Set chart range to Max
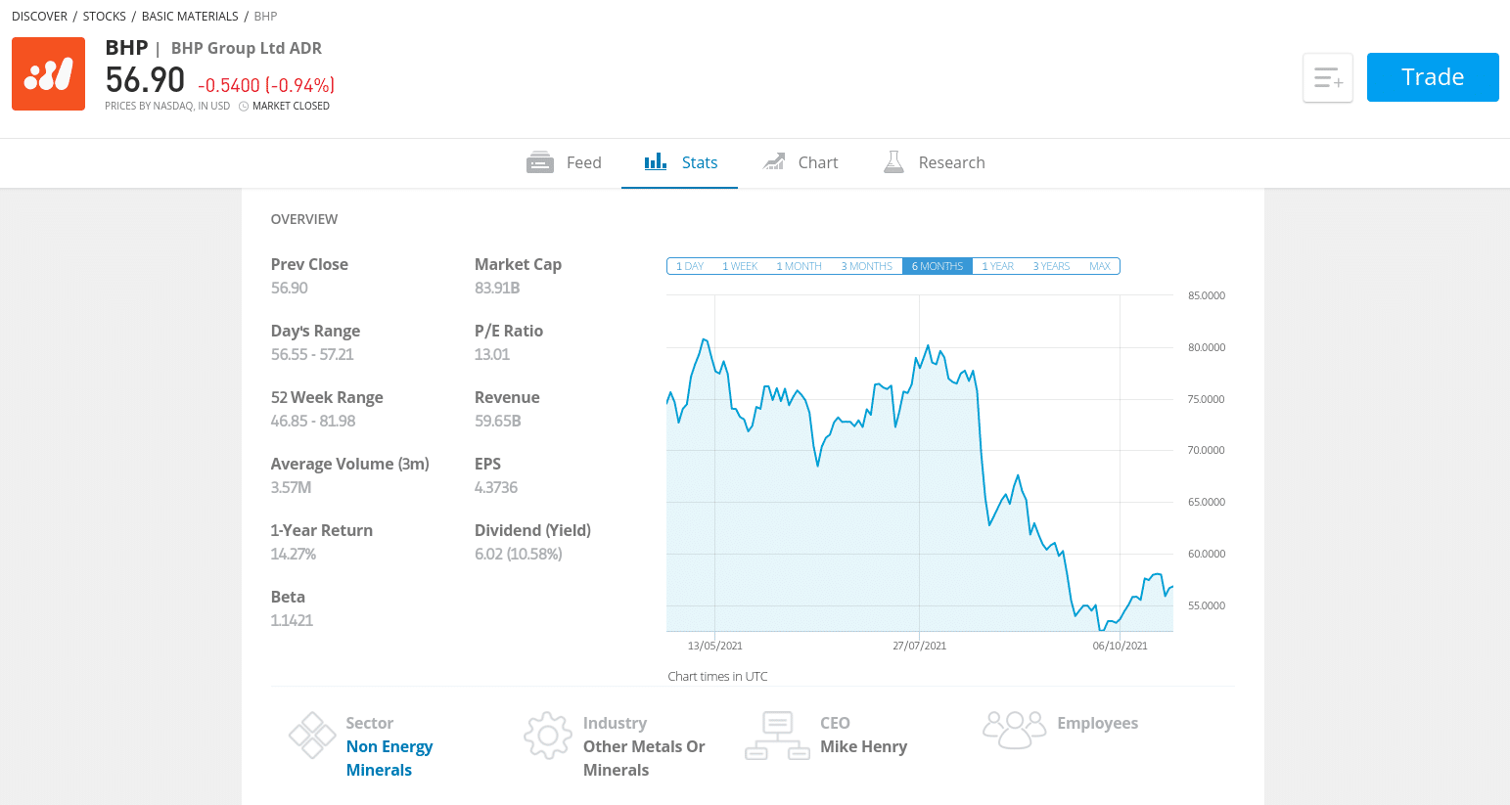Viewport: 1510px width, 805px height. coord(1100,266)
